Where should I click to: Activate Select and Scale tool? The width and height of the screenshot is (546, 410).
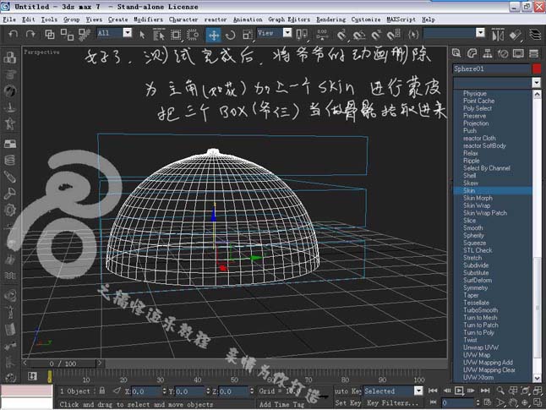click(x=248, y=35)
